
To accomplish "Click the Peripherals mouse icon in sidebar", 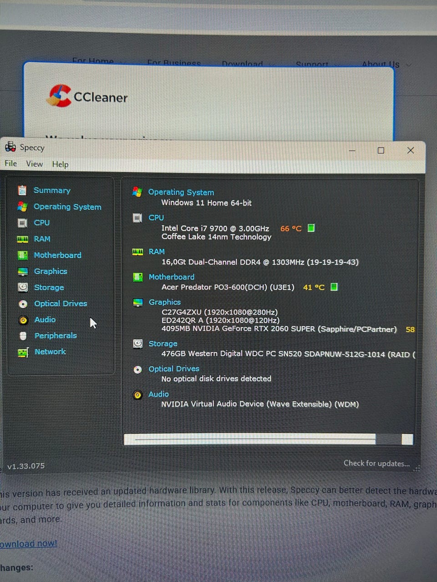I will pos(23,336).
